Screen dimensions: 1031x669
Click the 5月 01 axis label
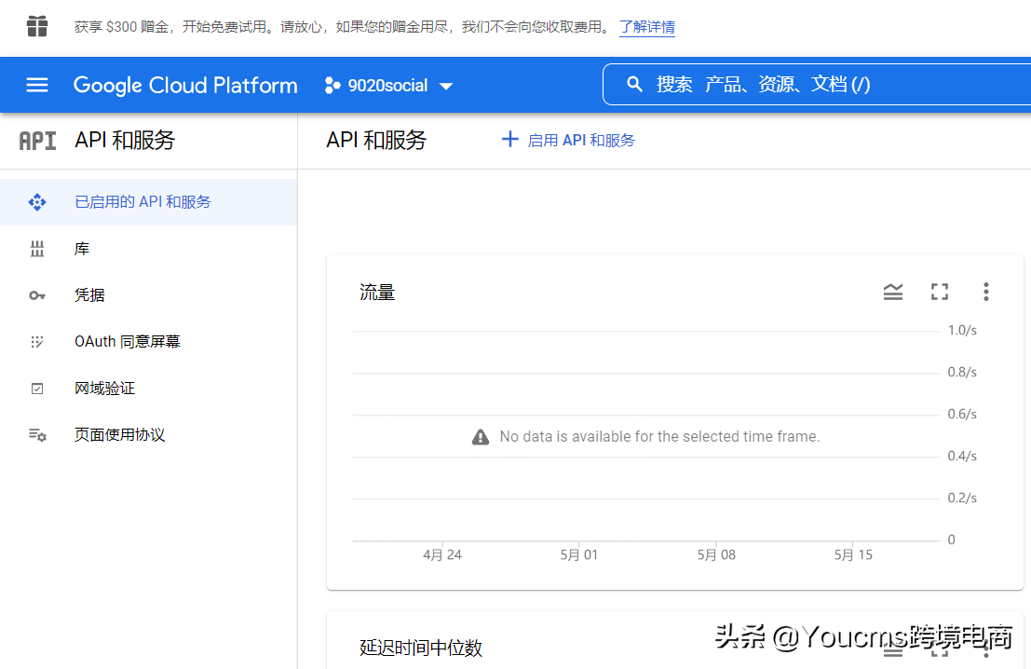(579, 555)
